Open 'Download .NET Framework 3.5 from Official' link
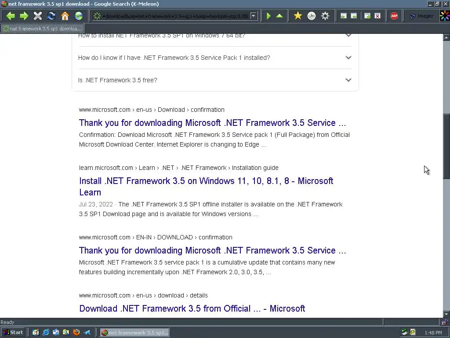Image resolution: width=450 pixels, height=338 pixels. [192, 309]
